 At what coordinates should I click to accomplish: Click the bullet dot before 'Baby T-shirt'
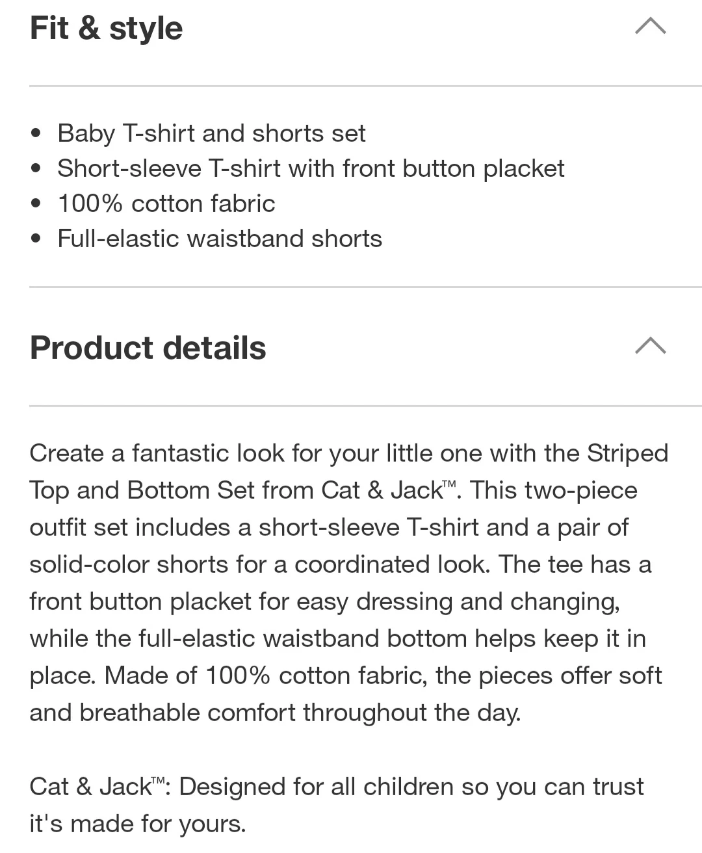tap(36, 134)
